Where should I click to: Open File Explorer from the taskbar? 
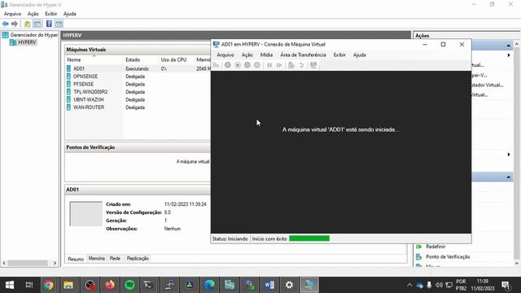click(68, 285)
